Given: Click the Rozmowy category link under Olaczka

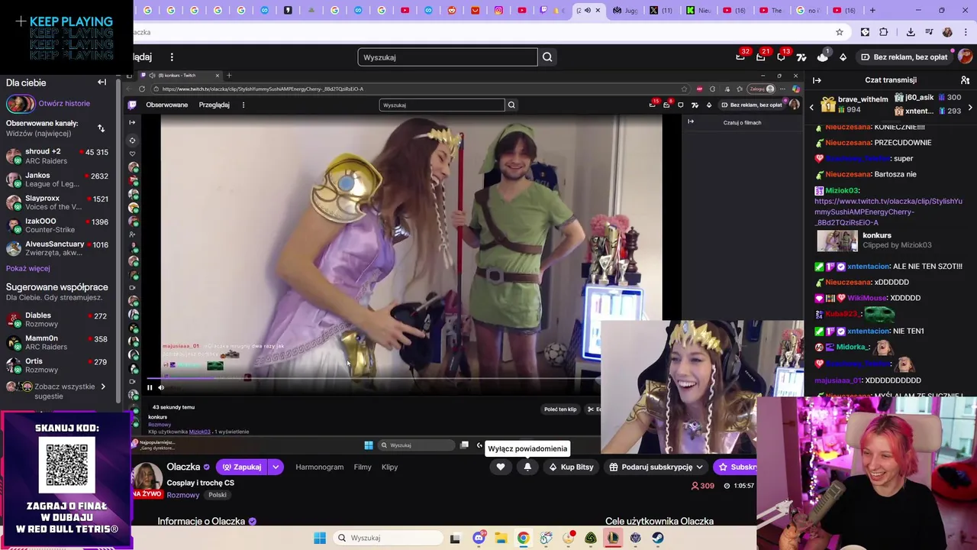Looking at the screenshot, I should 182,495.
